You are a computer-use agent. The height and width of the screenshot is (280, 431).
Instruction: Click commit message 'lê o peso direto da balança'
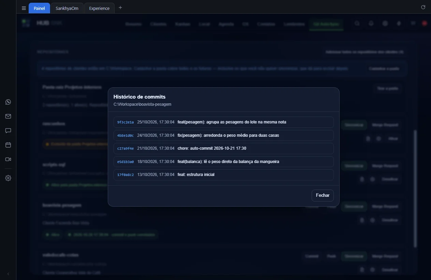(x=228, y=162)
